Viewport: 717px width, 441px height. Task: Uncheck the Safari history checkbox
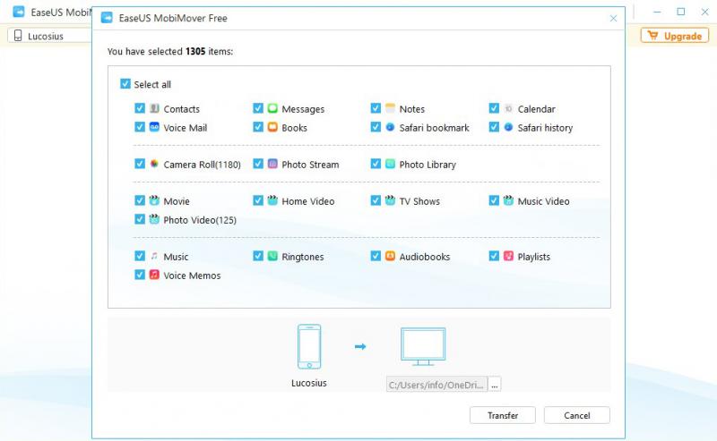(494, 127)
